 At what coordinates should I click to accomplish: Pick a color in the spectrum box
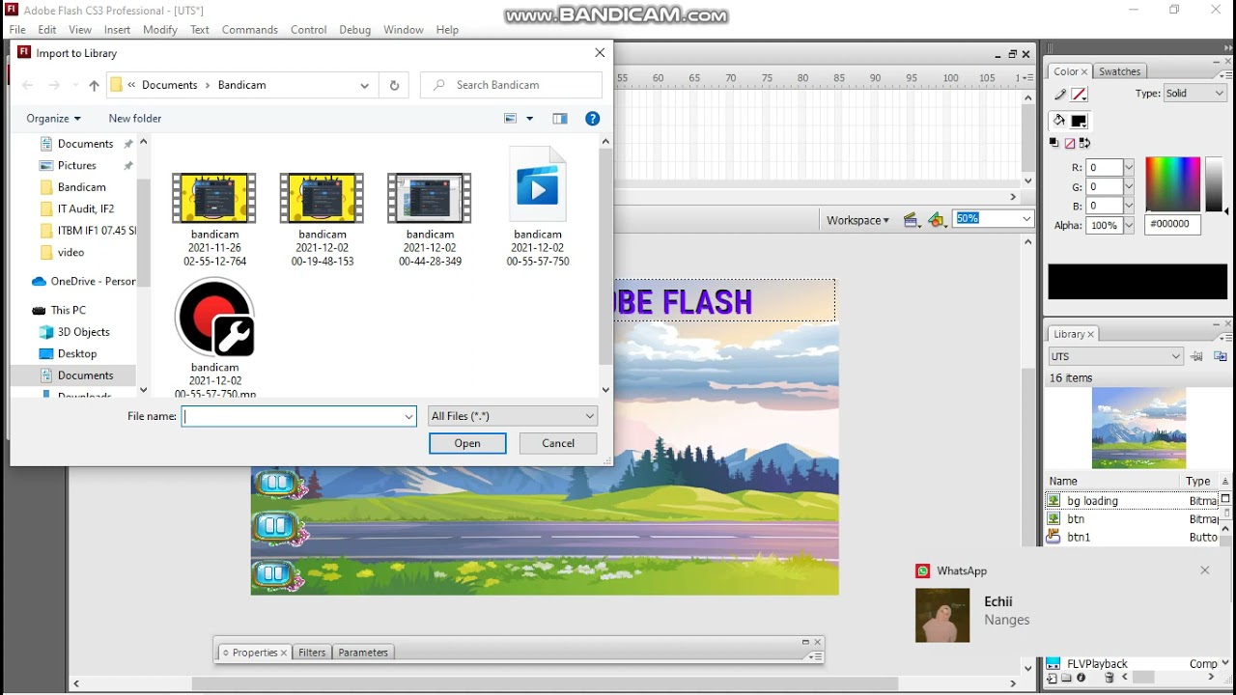point(1172,184)
